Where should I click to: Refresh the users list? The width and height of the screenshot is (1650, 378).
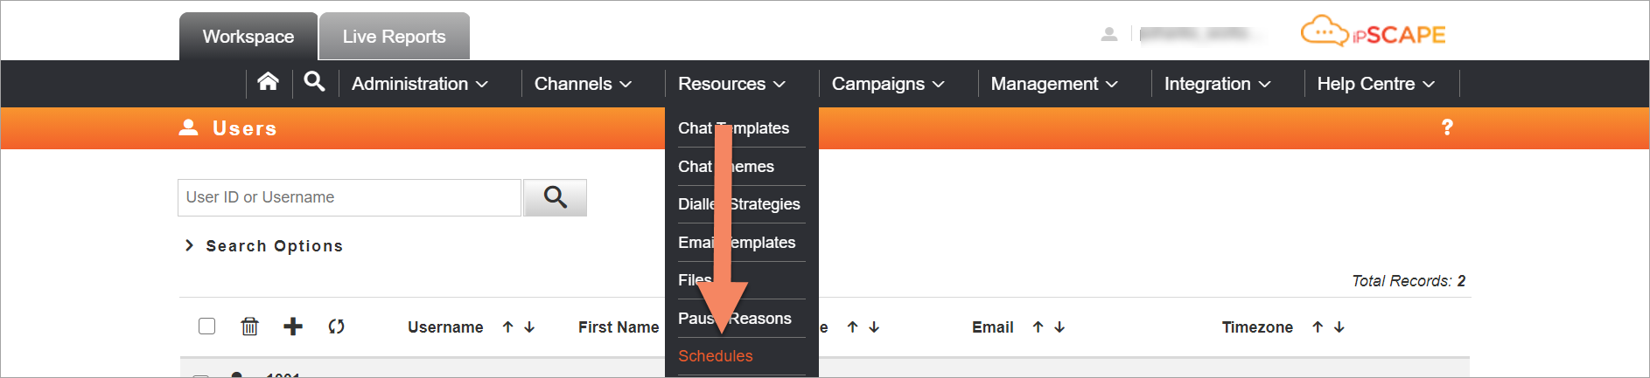tap(336, 326)
